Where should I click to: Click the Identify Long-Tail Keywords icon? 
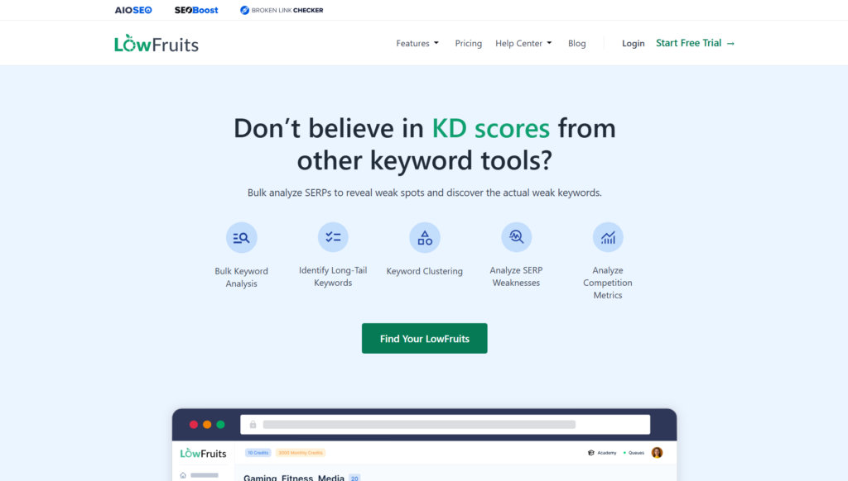coord(333,237)
